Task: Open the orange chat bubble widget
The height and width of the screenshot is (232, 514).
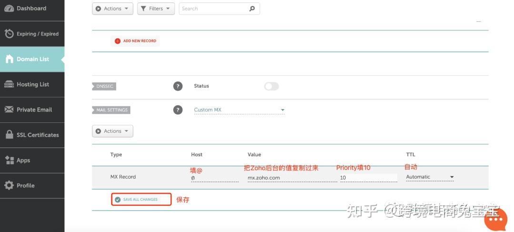Action: coord(495,219)
